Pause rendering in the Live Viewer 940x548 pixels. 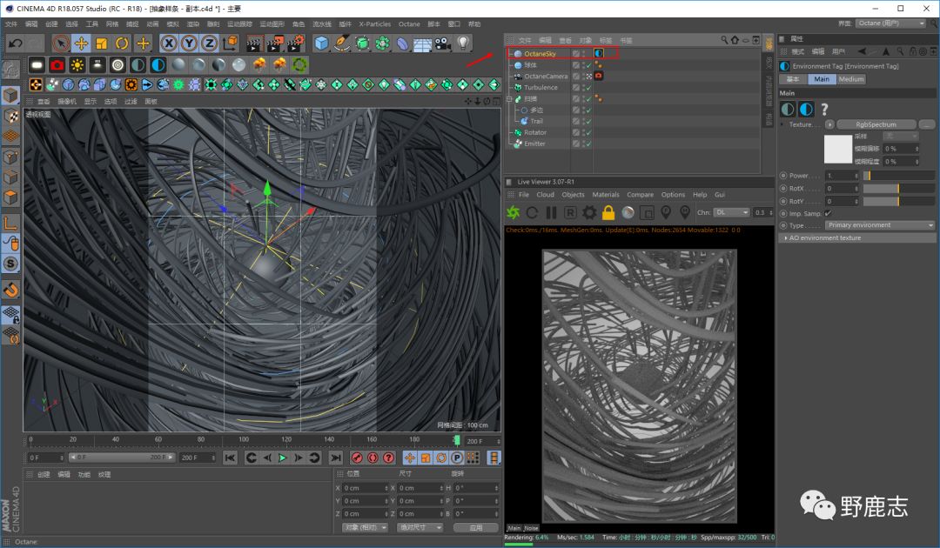coord(551,212)
